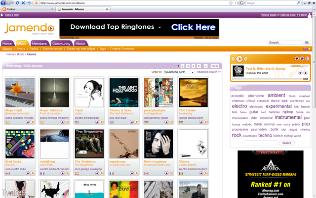
Task: Play The Singletons album
Action: tap(102, 173)
